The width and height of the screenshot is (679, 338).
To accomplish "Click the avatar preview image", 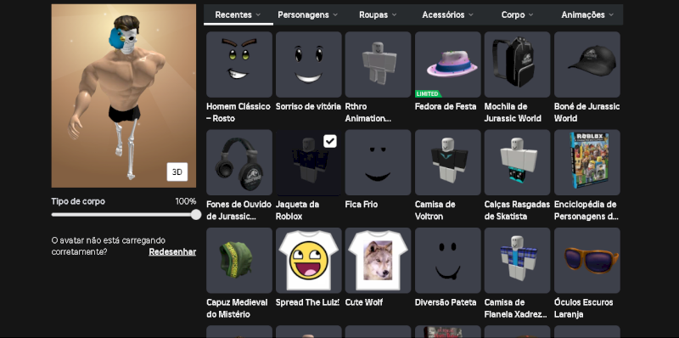I will [124, 96].
